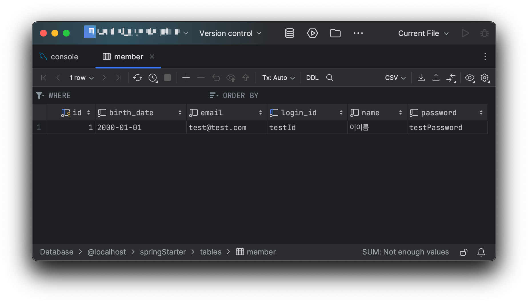Image resolution: width=528 pixels, height=303 pixels.
Task: Click the three-dot More tool windows icon
Action: [x=358, y=33]
